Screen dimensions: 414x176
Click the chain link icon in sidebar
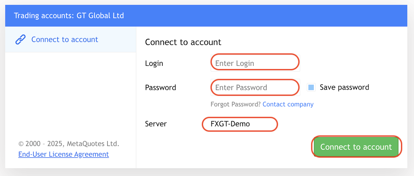click(21, 40)
